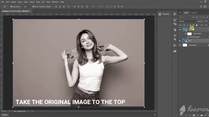Filter layers by type layers icon
Image resolution: width=209 pixels, height=117 pixels.
(x=200, y=17)
